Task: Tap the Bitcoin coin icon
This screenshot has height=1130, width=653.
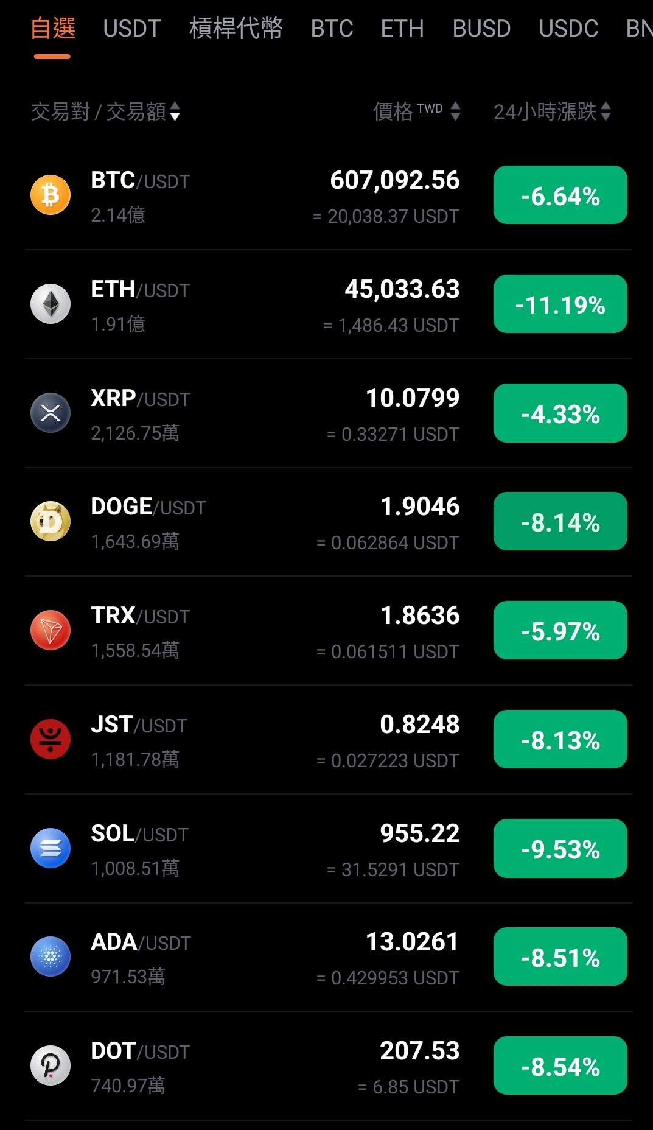Action: (x=51, y=195)
